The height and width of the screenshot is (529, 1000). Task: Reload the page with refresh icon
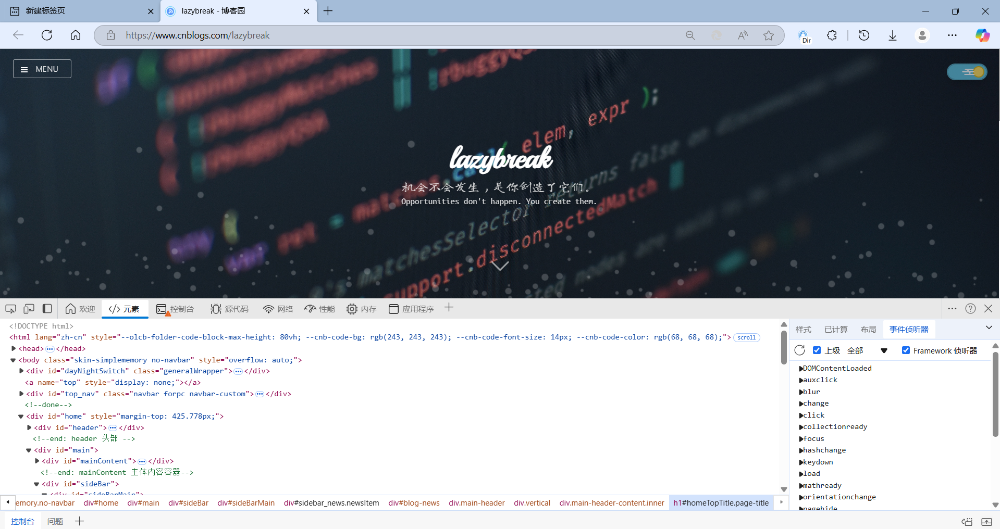coord(47,35)
